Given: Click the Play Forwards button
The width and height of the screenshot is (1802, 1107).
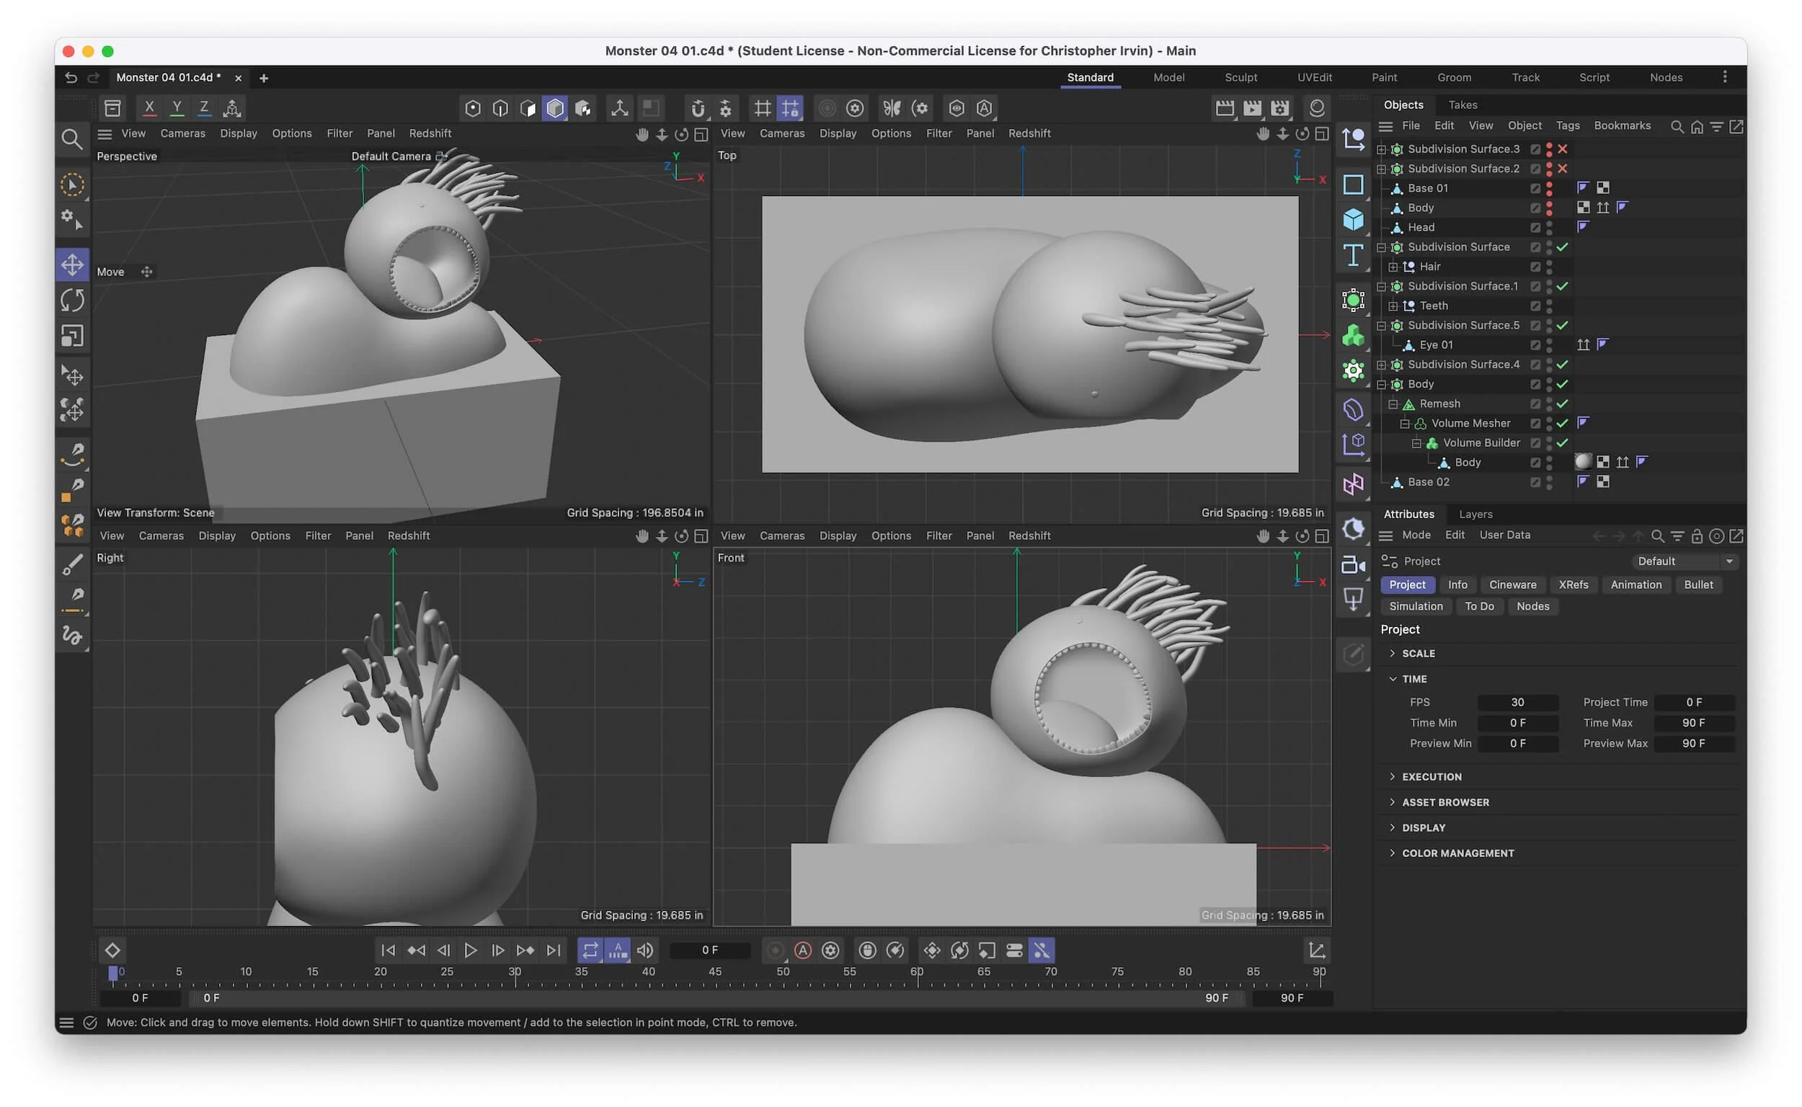Looking at the screenshot, I should tap(470, 950).
